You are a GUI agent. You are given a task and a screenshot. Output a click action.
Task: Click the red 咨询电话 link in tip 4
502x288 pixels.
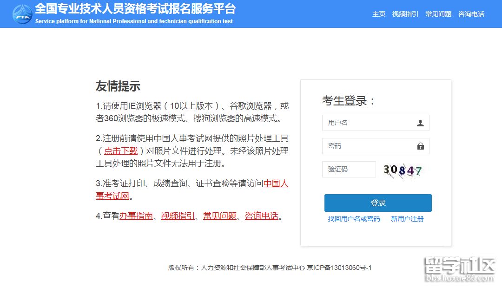coord(262,216)
